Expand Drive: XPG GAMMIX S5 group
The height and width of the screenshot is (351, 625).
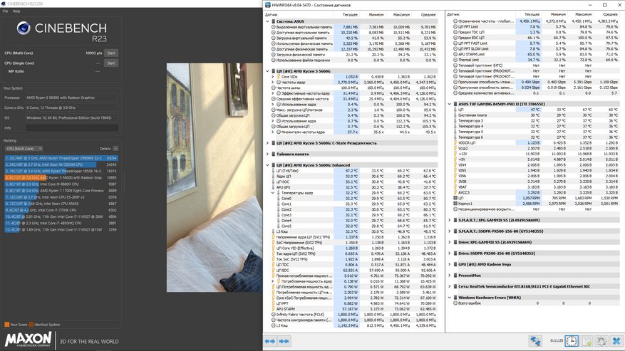pyautogui.click(x=450, y=242)
